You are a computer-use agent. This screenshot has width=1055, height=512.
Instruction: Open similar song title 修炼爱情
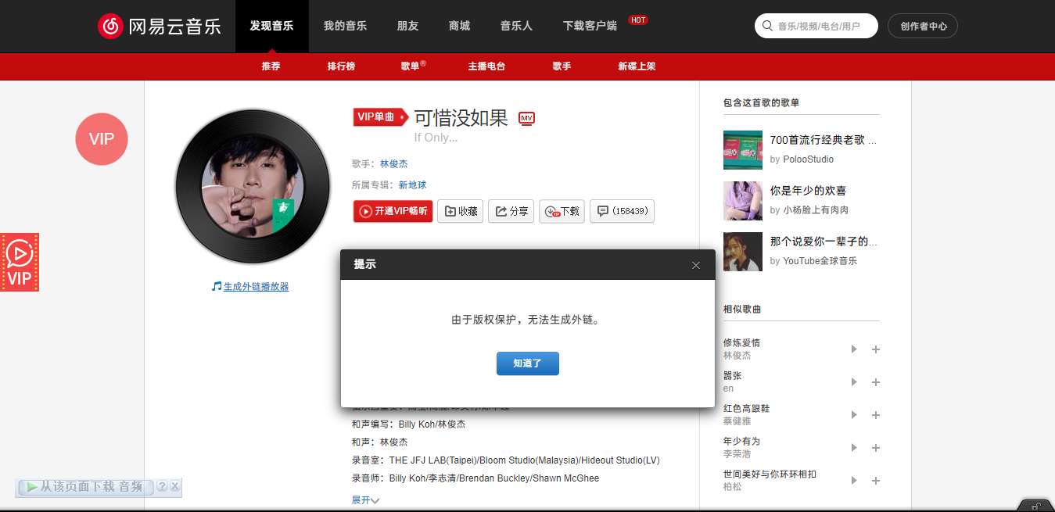tap(741, 343)
